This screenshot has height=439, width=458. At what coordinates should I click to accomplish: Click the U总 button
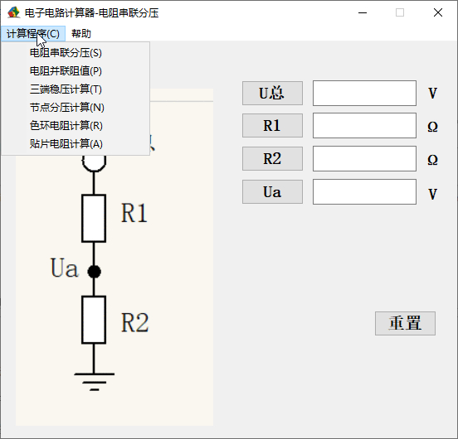pos(272,94)
